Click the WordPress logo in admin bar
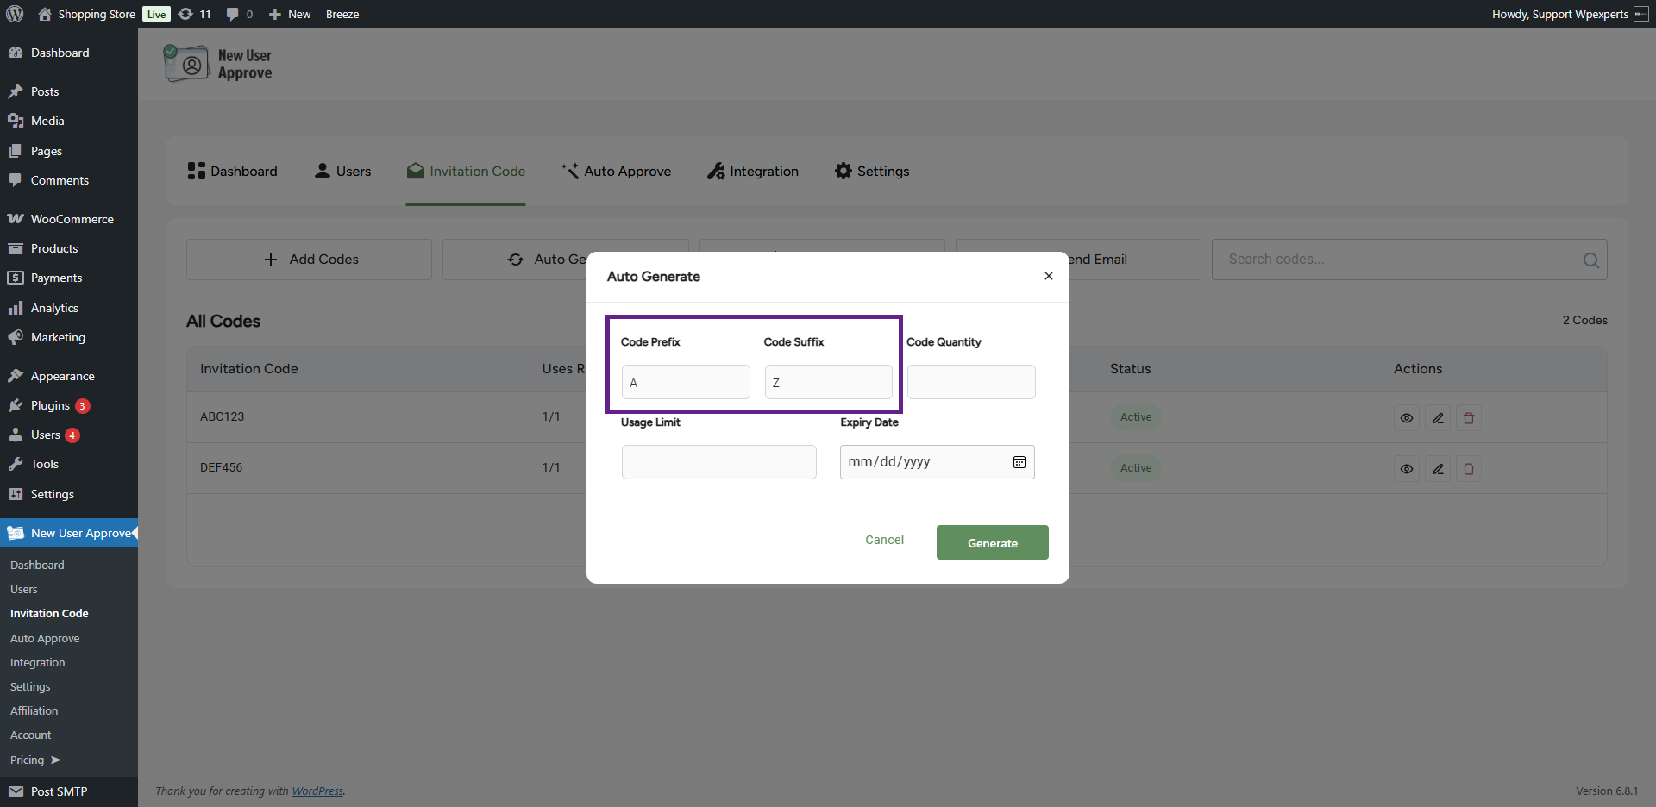 pyautogui.click(x=15, y=14)
